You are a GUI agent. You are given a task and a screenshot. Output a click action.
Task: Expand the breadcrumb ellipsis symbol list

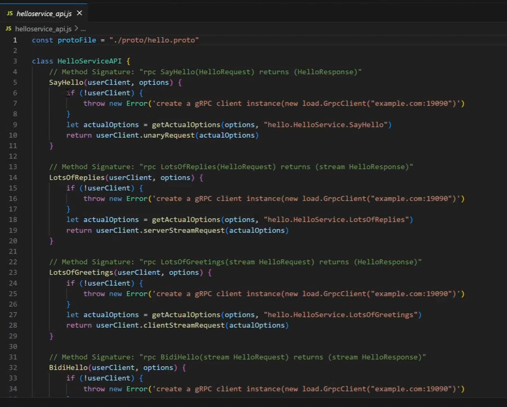pos(83,28)
